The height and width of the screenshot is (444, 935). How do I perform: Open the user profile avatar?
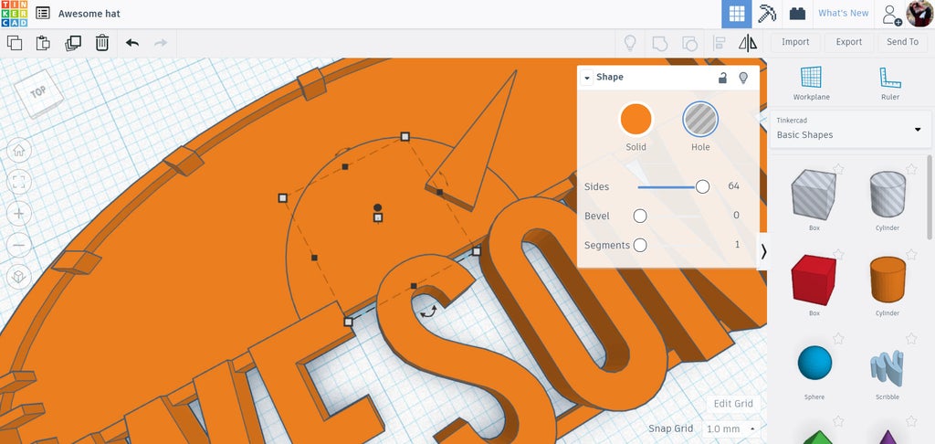coord(919,13)
